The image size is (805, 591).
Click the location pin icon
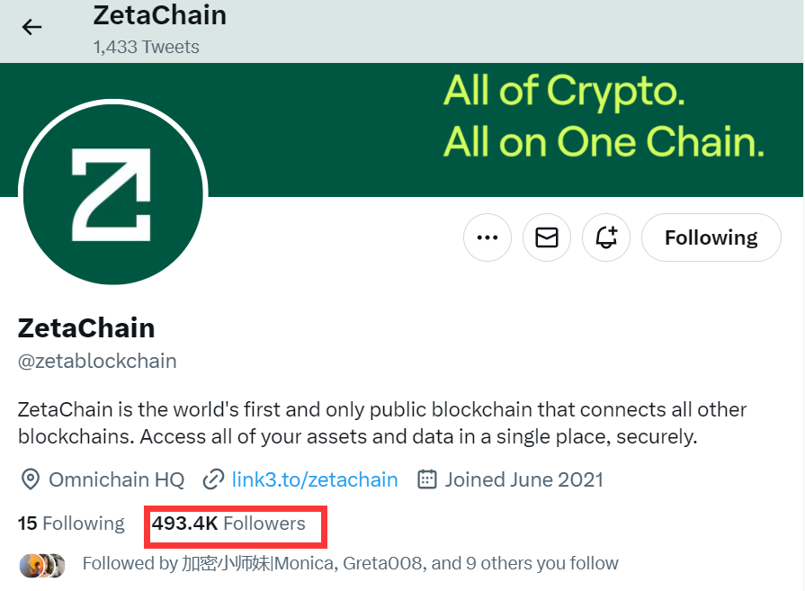(x=30, y=479)
